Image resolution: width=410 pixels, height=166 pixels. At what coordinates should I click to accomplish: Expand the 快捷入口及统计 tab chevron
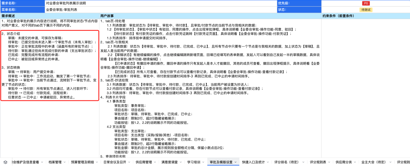click(x=267, y=162)
